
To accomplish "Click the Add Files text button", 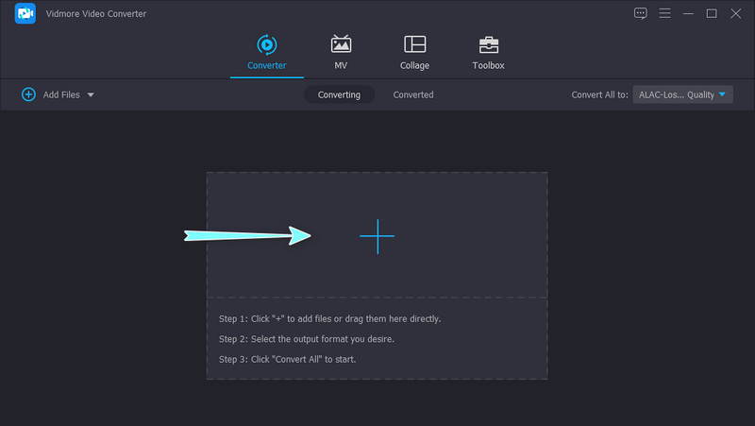I will (x=61, y=94).
